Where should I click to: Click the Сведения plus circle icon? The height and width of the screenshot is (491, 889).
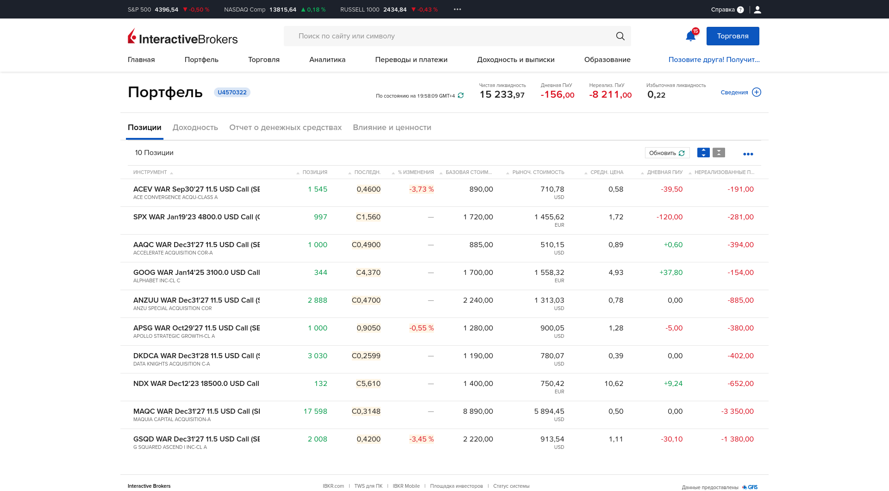click(757, 92)
